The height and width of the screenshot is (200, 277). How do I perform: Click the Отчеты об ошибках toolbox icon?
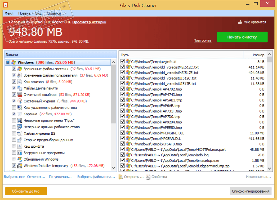(x=20, y=95)
